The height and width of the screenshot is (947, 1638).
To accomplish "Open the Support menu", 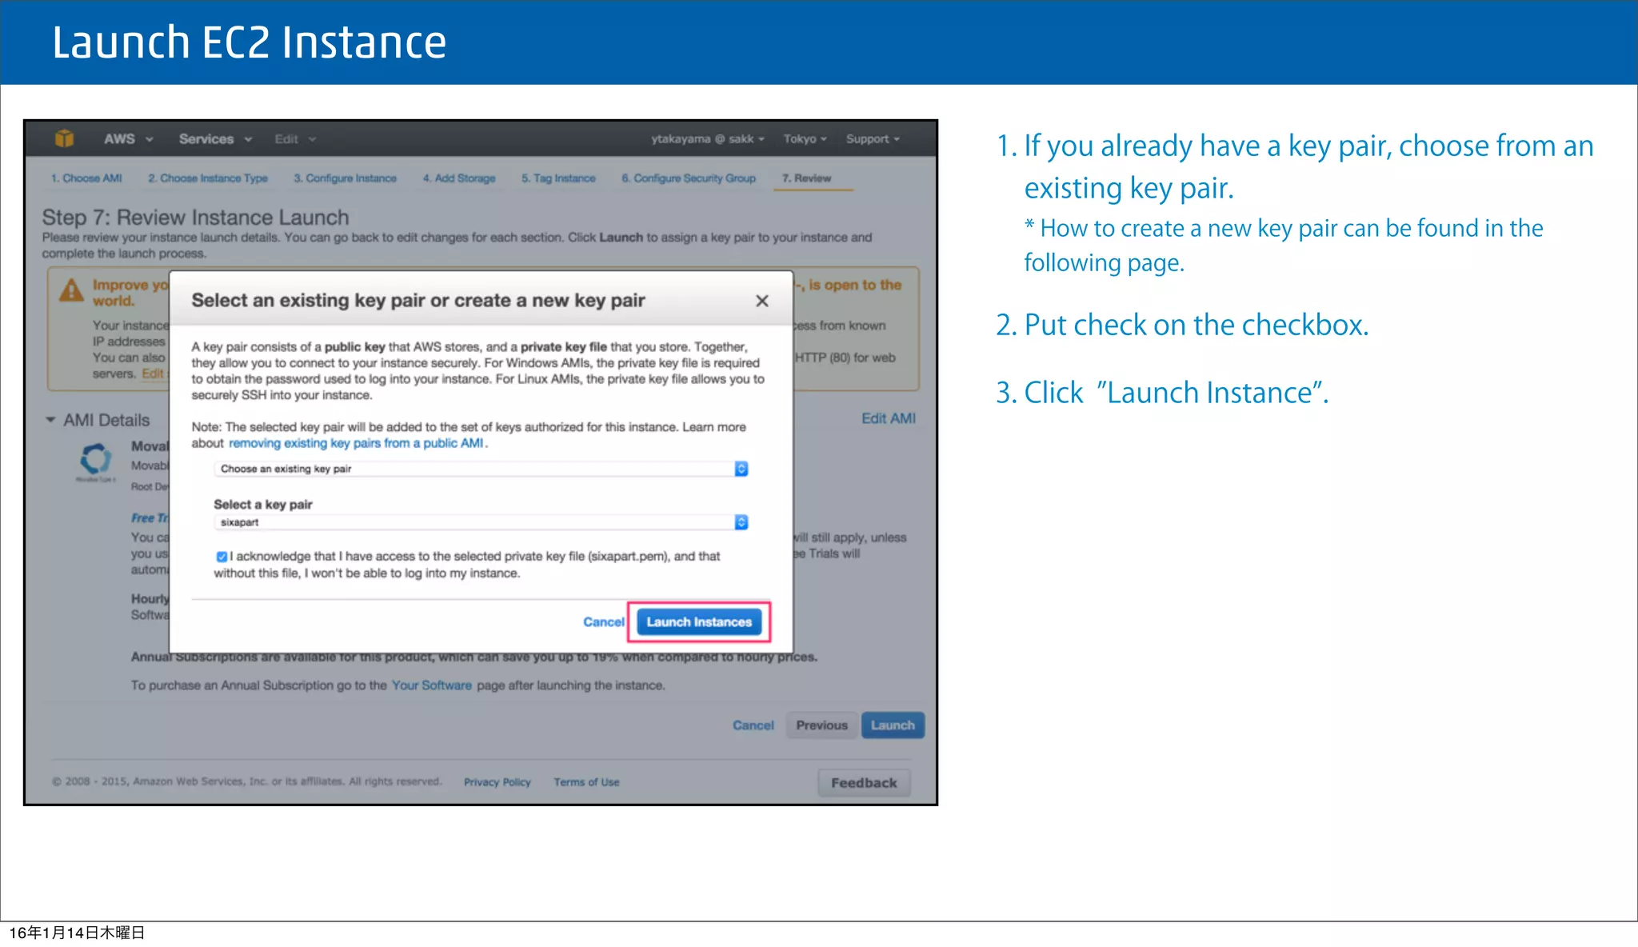I will tap(873, 138).
